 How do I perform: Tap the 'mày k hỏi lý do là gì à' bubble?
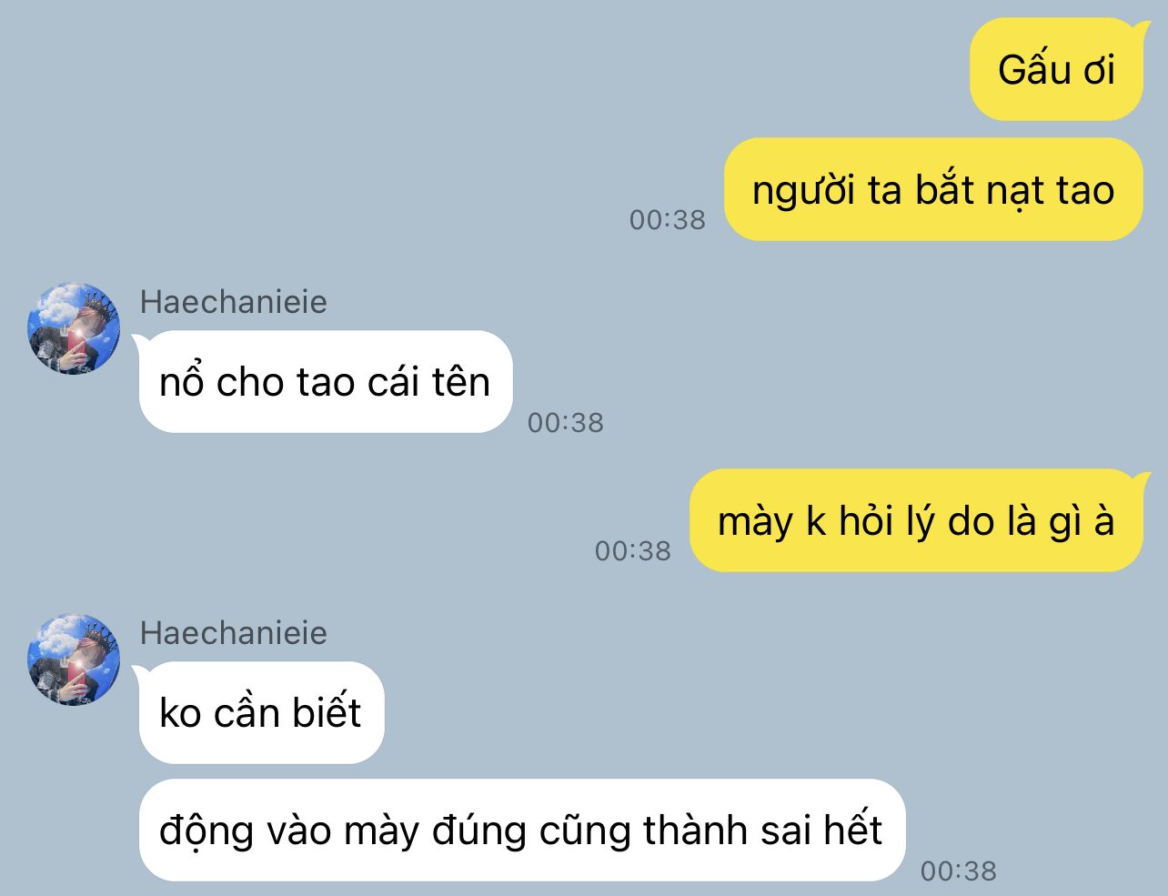pos(916,521)
